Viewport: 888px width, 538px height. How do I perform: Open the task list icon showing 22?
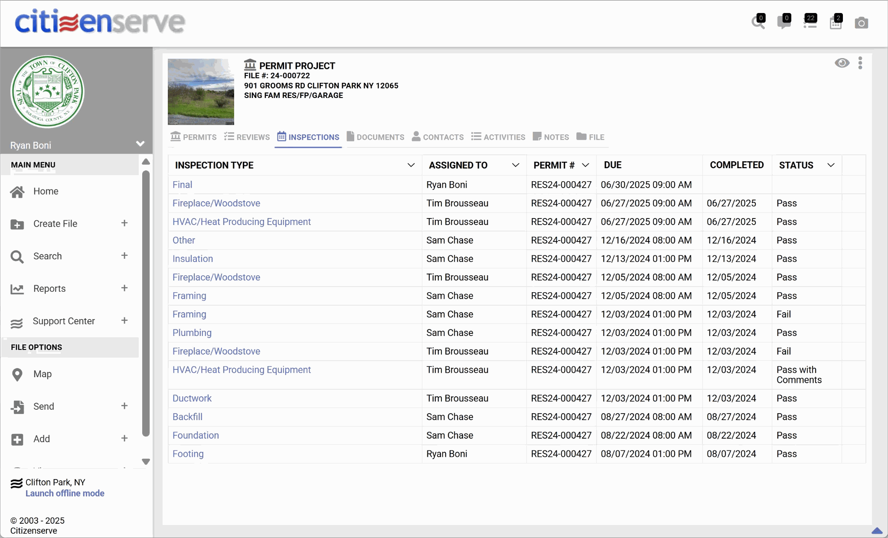pyautogui.click(x=810, y=23)
